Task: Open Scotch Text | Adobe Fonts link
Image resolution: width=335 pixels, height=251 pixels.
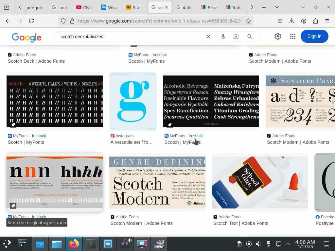Action: point(240,223)
